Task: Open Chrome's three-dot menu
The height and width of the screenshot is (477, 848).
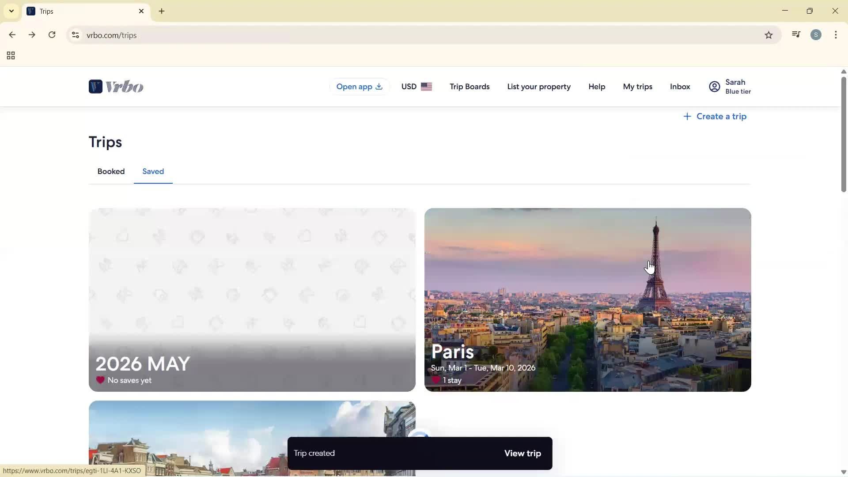Action: tap(836, 35)
